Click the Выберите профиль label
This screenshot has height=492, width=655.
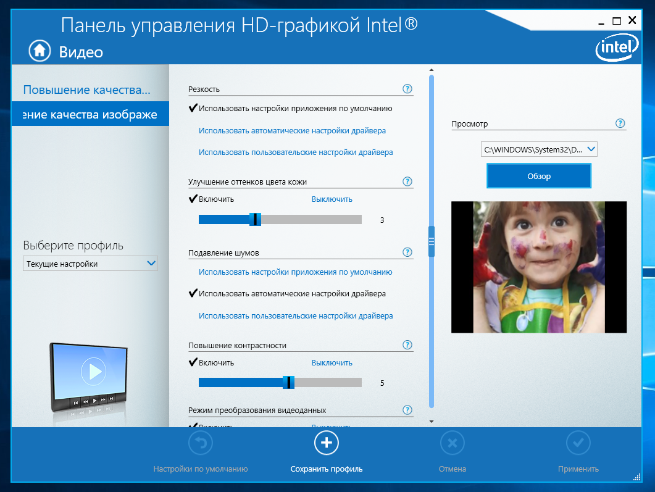(x=73, y=246)
